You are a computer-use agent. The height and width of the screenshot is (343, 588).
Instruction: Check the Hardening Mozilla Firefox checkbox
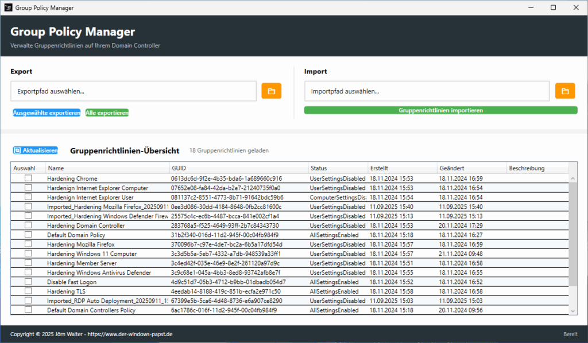27,244
